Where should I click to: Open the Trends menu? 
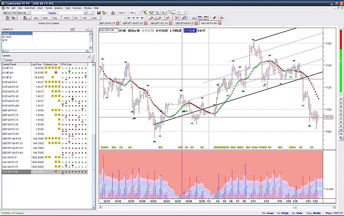[48, 8]
